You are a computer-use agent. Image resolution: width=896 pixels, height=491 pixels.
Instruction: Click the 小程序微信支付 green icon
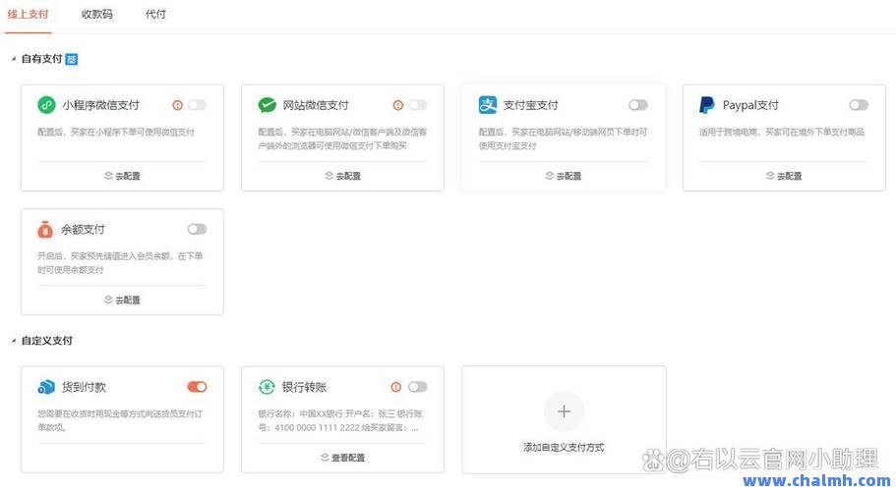pos(46,105)
